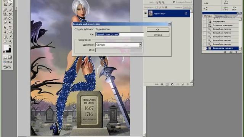Switch to standard edit mode

[5, 57]
